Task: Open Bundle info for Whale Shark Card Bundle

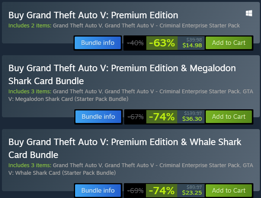Action: click(98, 190)
